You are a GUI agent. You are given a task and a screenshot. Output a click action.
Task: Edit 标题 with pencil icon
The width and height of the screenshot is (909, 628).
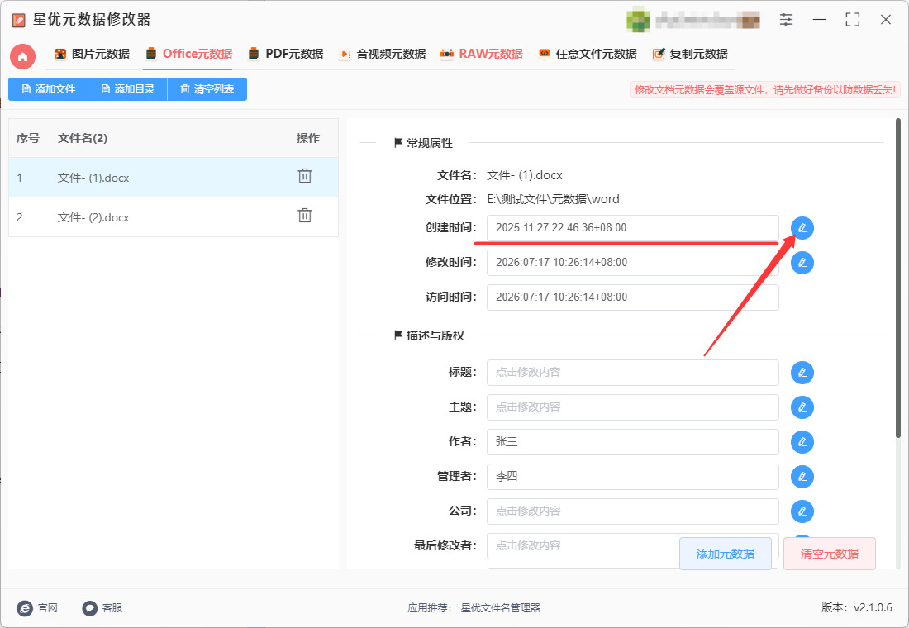click(802, 373)
